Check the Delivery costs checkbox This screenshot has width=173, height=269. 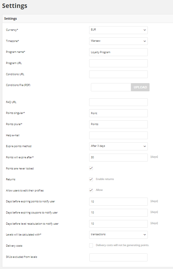click(x=91, y=246)
